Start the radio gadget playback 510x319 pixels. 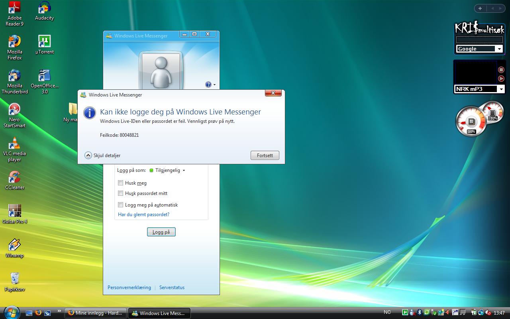501,79
